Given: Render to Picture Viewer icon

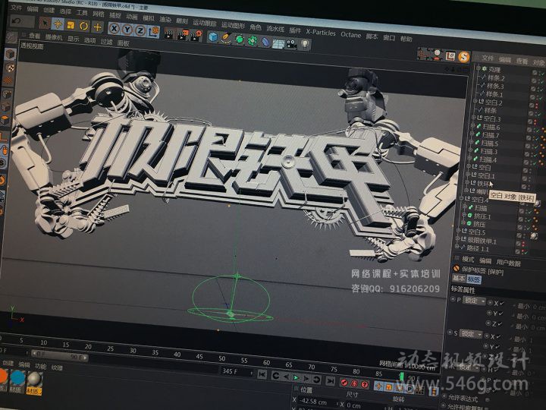Looking at the screenshot, I should click(183, 34).
